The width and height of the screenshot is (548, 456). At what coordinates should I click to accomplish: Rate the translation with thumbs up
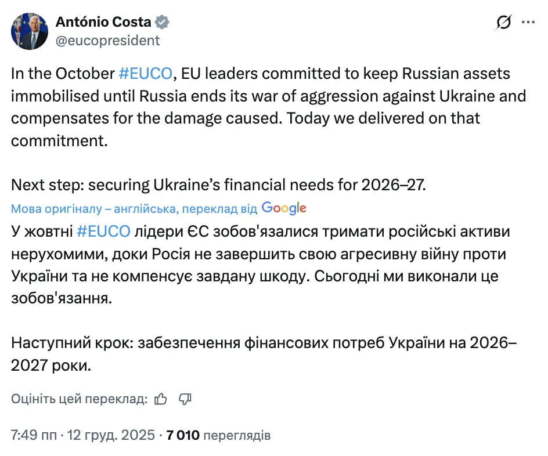pyautogui.click(x=160, y=399)
